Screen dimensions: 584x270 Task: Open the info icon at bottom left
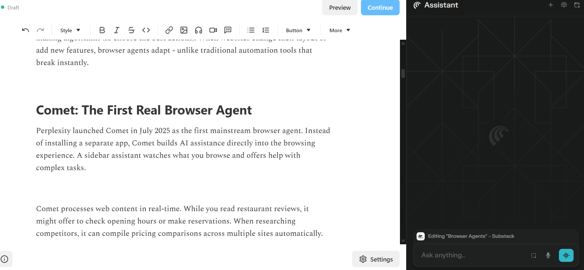5,259
